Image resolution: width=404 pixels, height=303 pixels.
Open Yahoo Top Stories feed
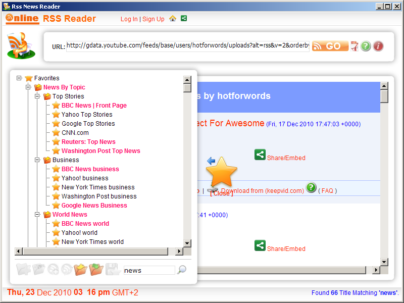(x=87, y=115)
